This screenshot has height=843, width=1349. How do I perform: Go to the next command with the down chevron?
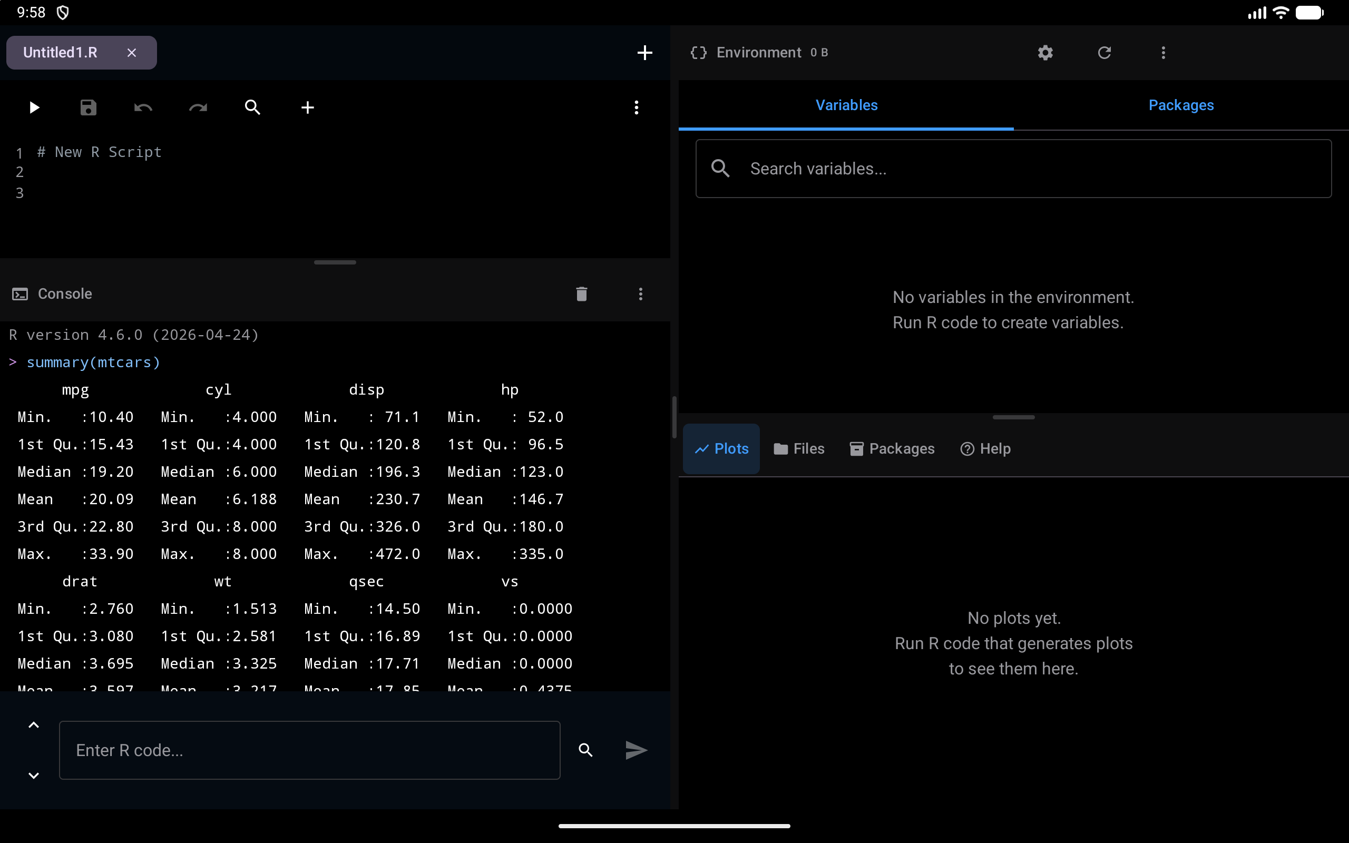click(x=34, y=776)
